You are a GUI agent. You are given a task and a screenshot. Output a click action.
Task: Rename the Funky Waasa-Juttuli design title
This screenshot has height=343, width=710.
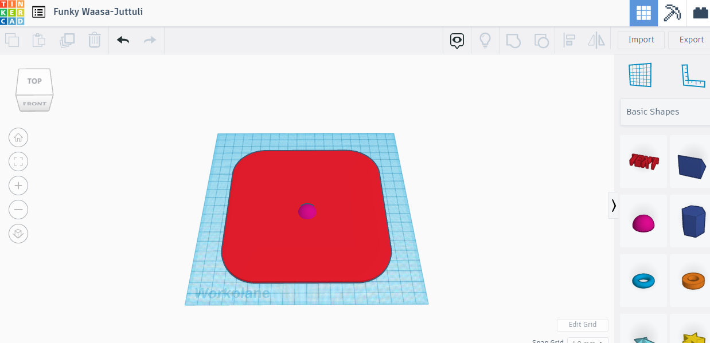[98, 11]
